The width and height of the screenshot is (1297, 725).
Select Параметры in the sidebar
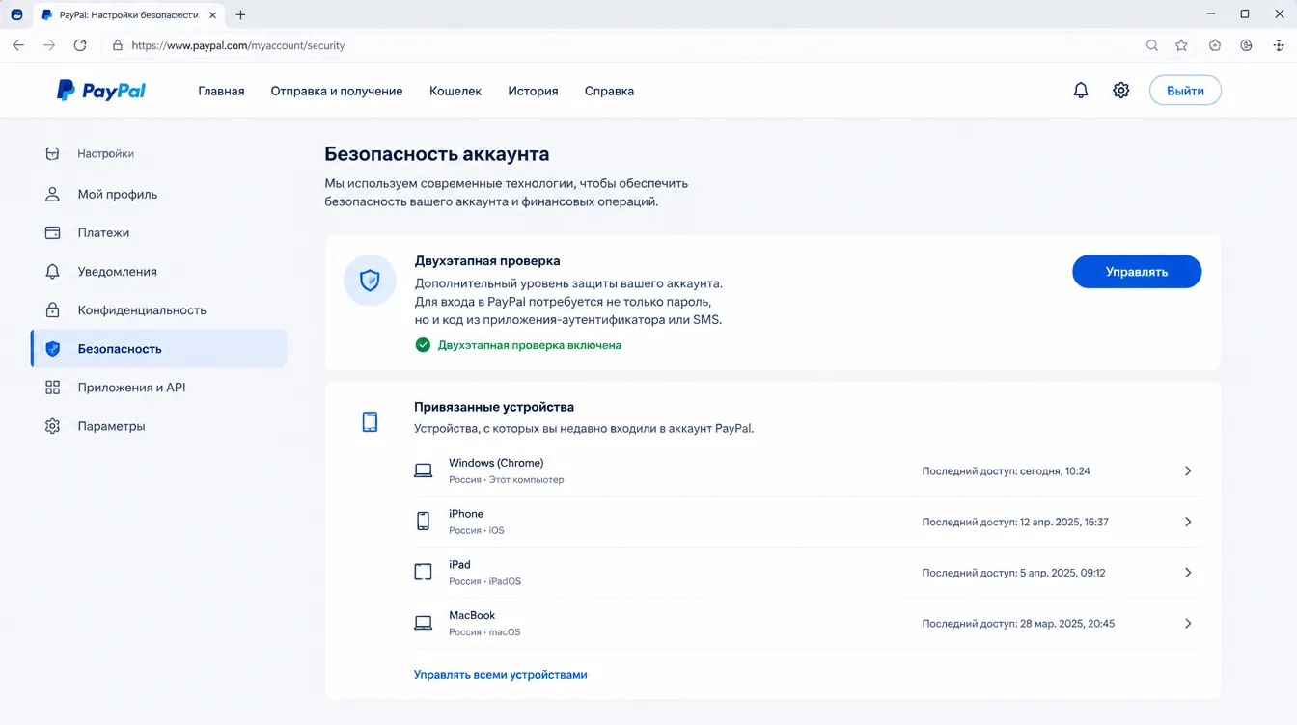[159, 426]
